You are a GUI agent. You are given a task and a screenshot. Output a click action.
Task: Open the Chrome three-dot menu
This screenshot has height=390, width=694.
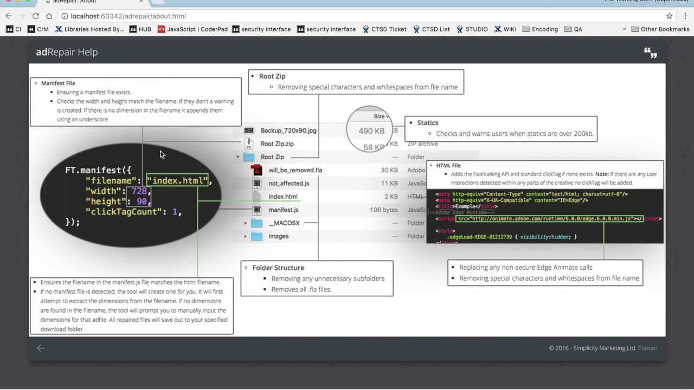click(685, 16)
